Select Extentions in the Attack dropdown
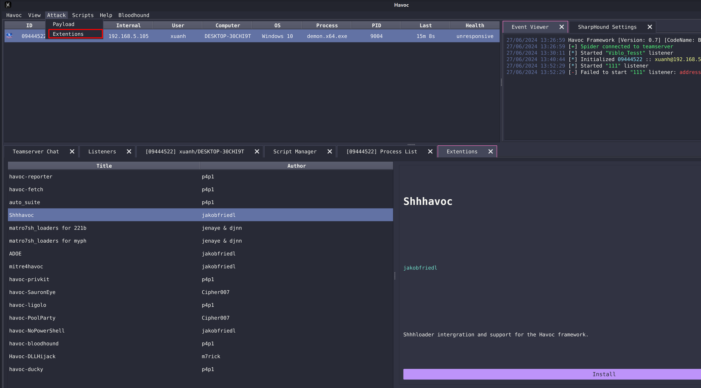 pyautogui.click(x=68, y=34)
